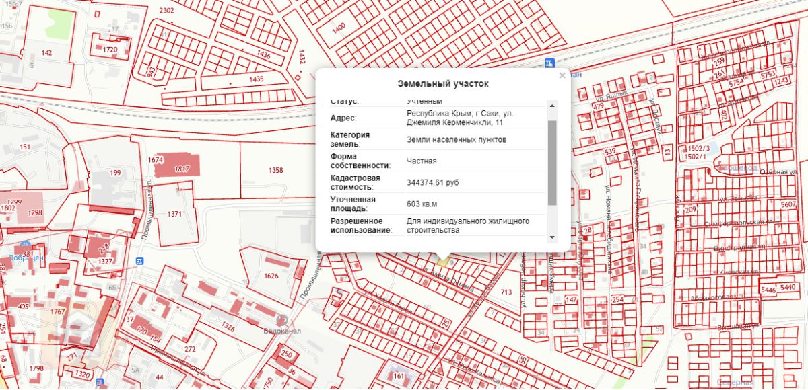Select land parcel labeled 1358
This screenshot has height=390, width=808.
pyautogui.click(x=275, y=171)
